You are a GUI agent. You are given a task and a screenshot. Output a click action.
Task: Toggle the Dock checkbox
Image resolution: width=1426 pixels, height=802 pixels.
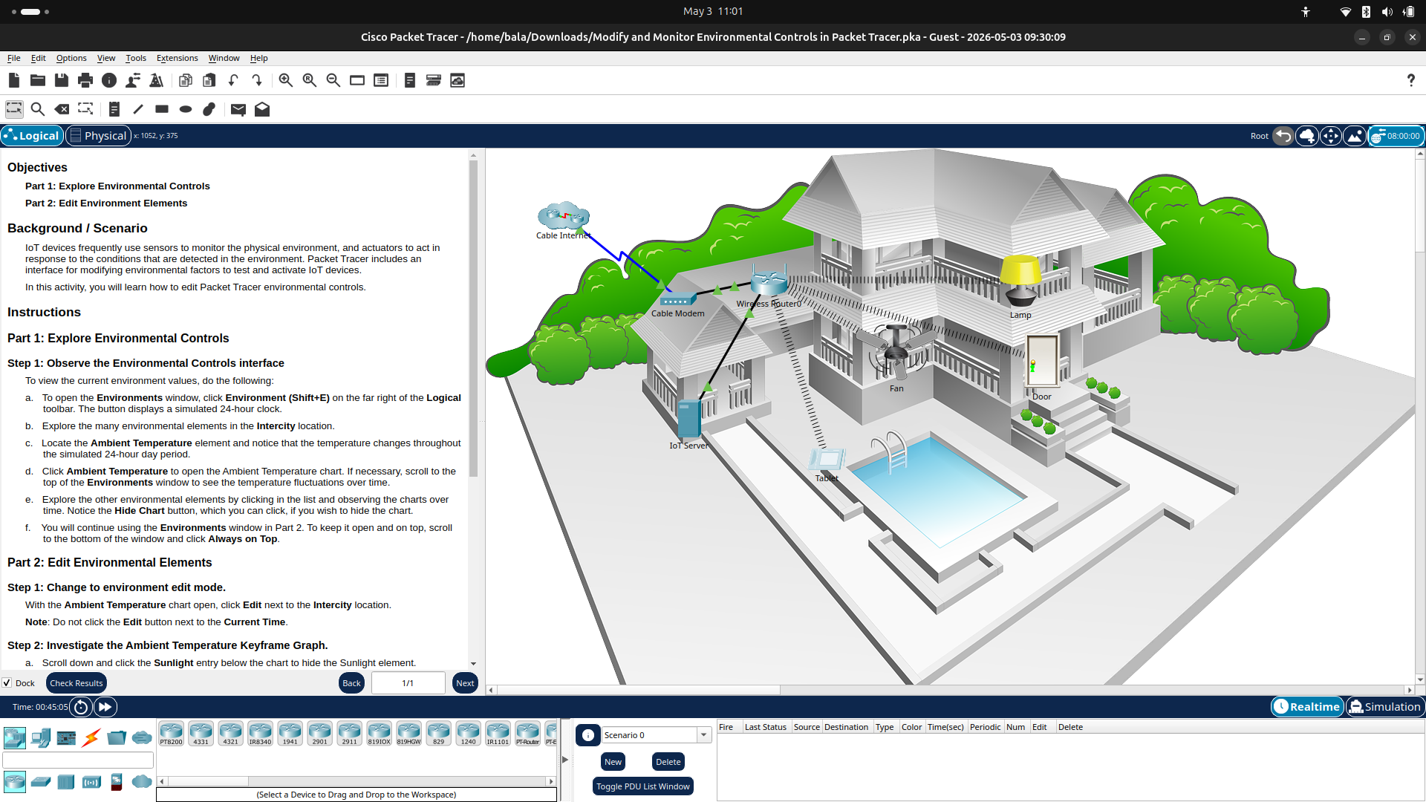coord(7,683)
